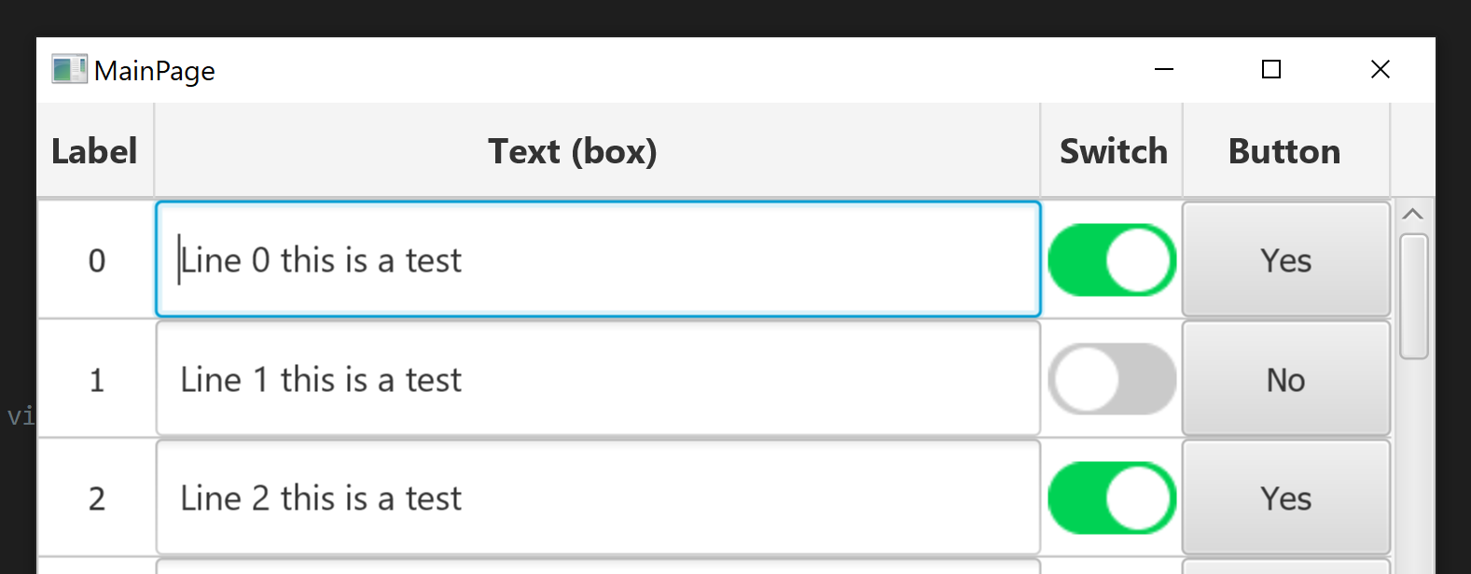This screenshot has width=1471, height=574.
Task: Close the MainPage window
Action: click(1380, 69)
